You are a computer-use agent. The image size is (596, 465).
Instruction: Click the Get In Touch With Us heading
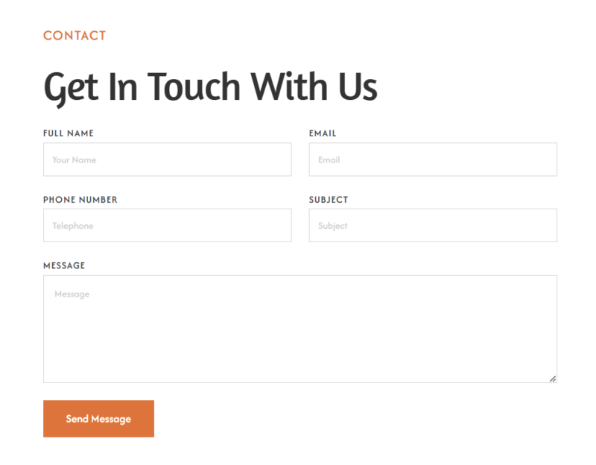[210, 86]
